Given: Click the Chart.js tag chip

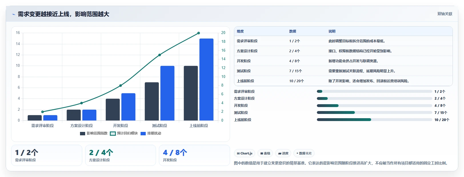Looking at the screenshot, I should coord(245,153).
